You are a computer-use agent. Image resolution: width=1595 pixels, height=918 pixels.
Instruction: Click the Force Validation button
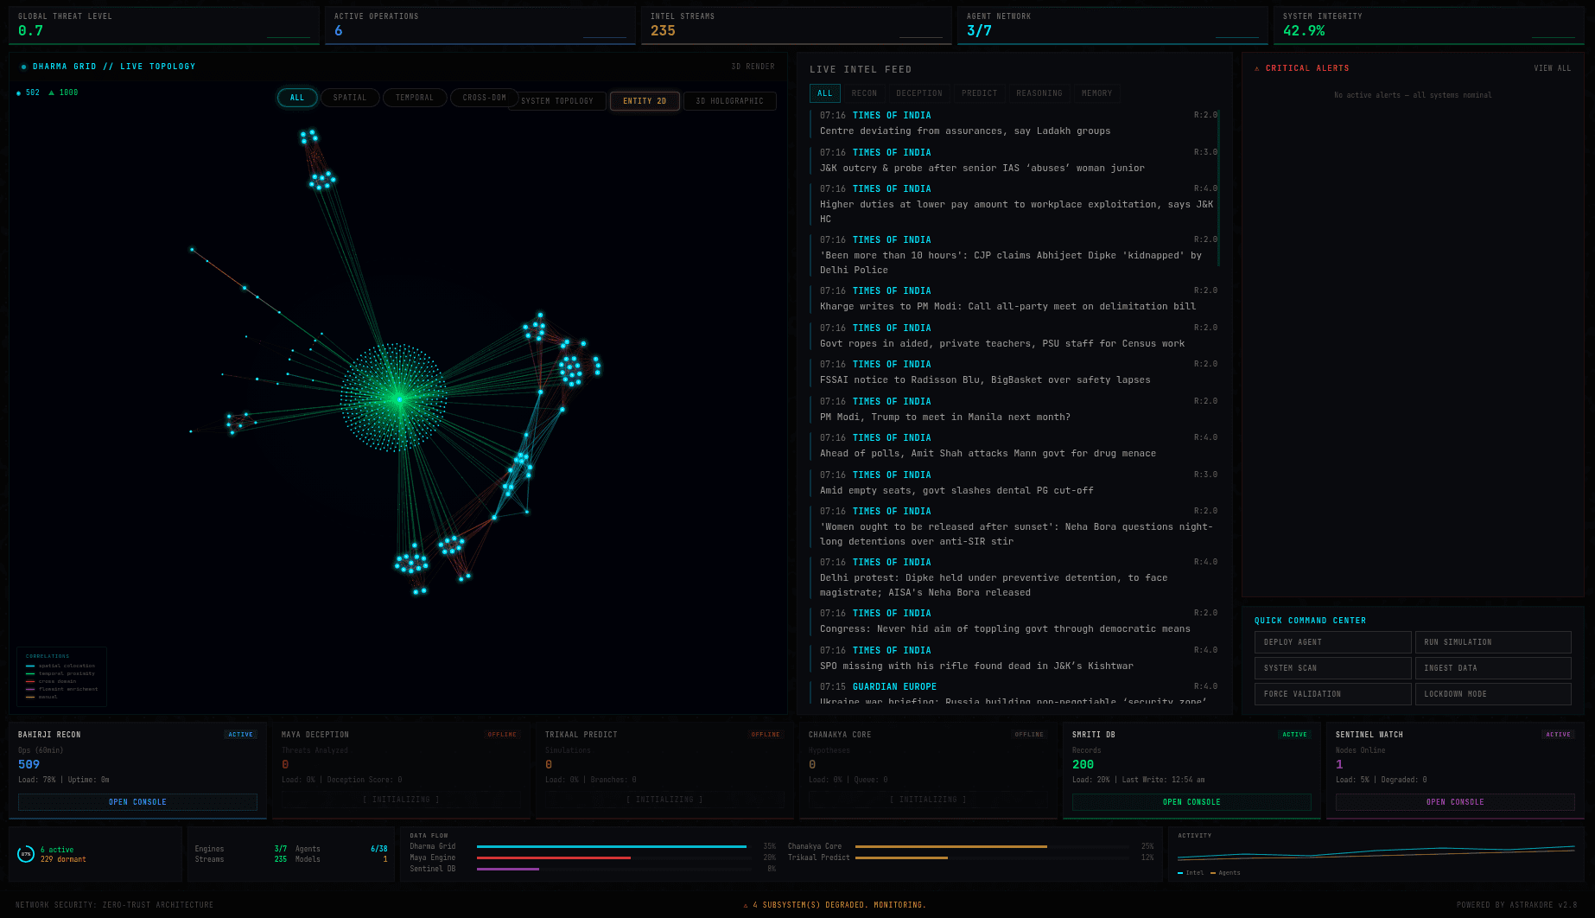[x=1332, y=694]
